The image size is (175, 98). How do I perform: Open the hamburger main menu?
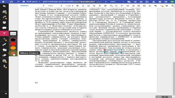click(166, 2)
